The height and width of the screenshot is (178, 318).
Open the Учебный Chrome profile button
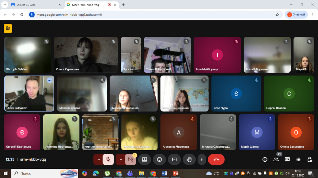coord(296,15)
